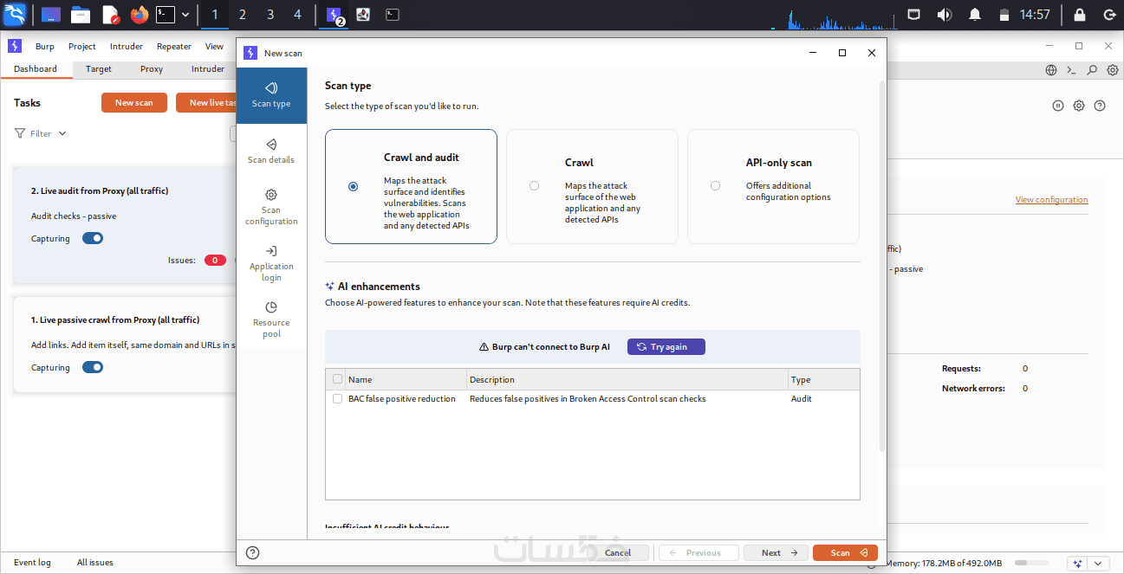1124x574 pixels.
Task: Open Application login sidebar step
Action: pyautogui.click(x=271, y=264)
